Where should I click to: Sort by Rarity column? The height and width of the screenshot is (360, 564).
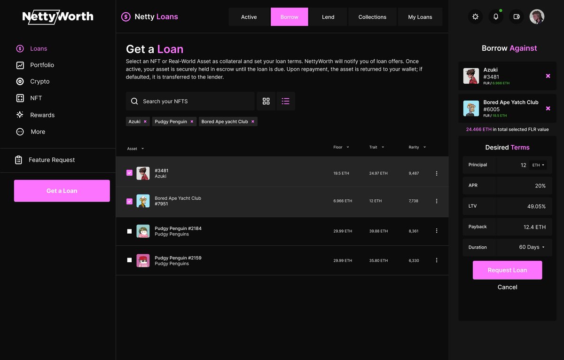(417, 147)
